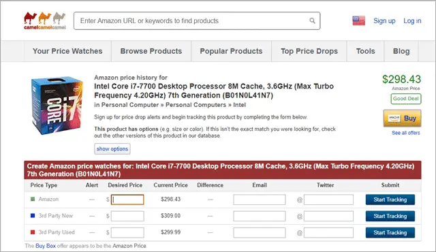Click the $309.00 current price
This screenshot has height=252, width=436.
pyautogui.click(x=170, y=216)
